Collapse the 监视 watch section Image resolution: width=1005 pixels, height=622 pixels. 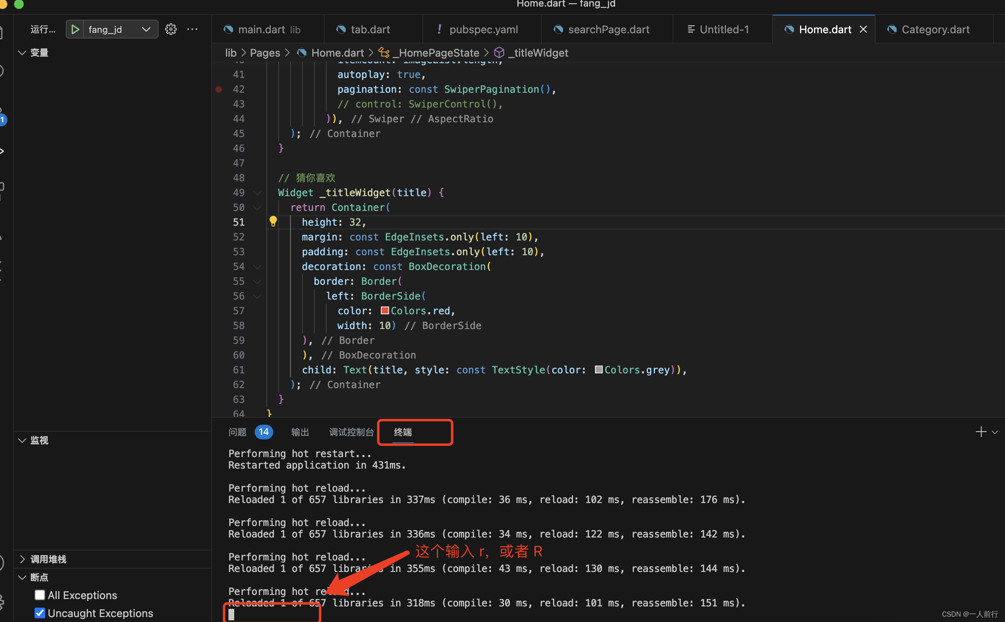22,440
